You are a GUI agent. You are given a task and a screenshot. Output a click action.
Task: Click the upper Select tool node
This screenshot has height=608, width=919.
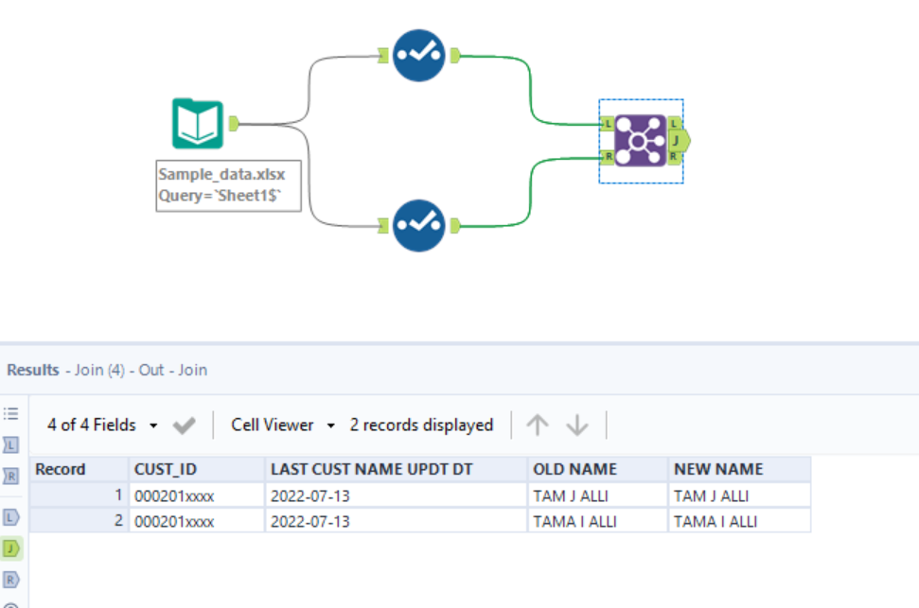[x=417, y=55]
